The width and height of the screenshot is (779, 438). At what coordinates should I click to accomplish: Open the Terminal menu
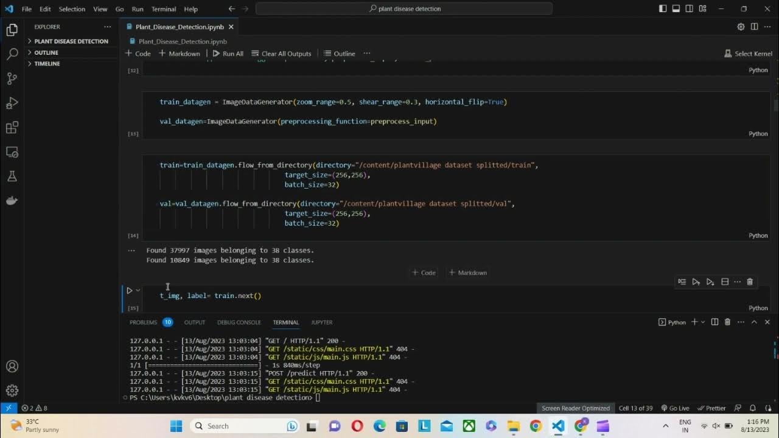click(164, 9)
